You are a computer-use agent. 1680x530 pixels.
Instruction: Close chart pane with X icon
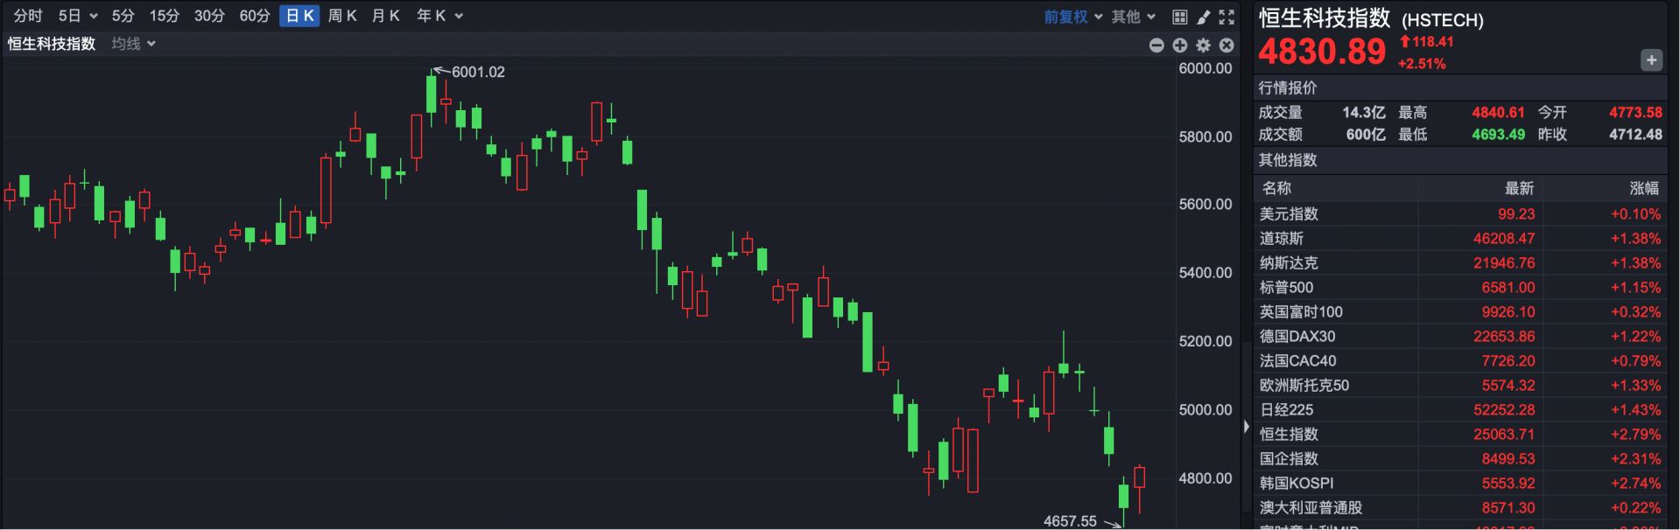[1227, 45]
